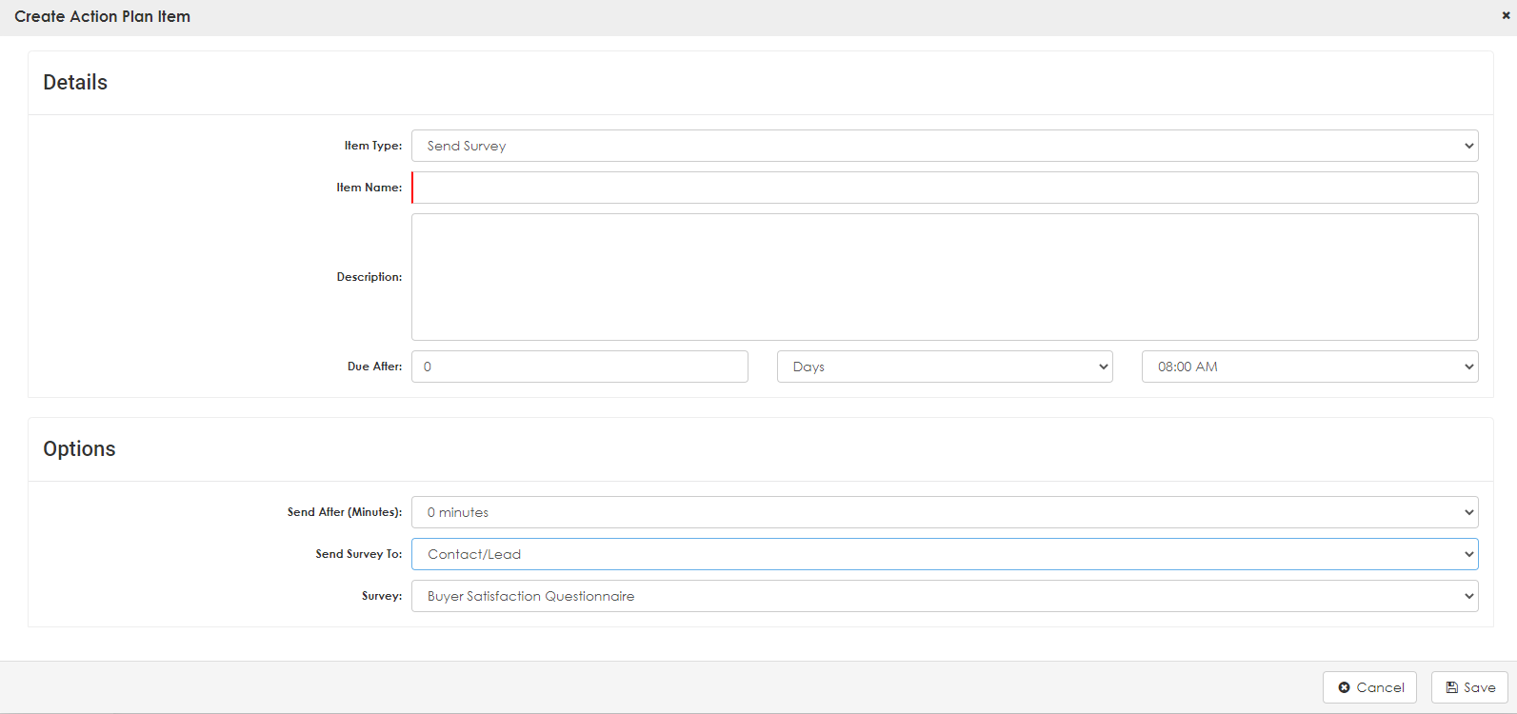
Task: Expand the Send Survey To dropdown
Action: click(x=944, y=554)
